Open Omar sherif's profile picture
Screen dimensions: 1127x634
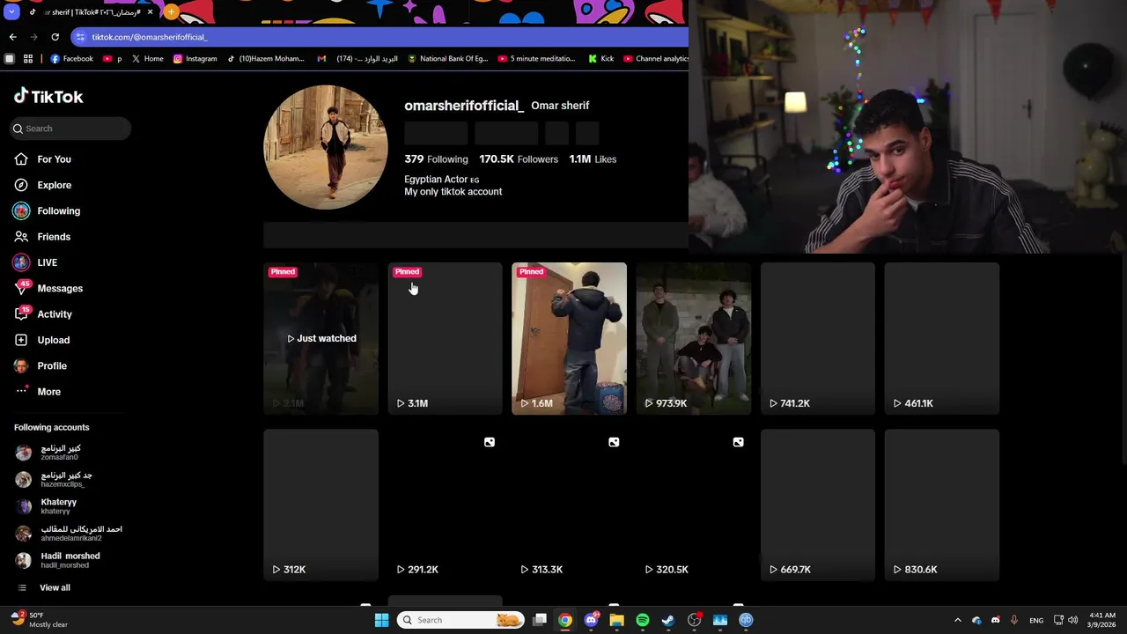click(x=326, y=147)
